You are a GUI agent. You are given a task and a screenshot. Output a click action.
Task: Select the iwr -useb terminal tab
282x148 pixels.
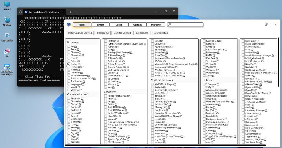pos(44,12)
